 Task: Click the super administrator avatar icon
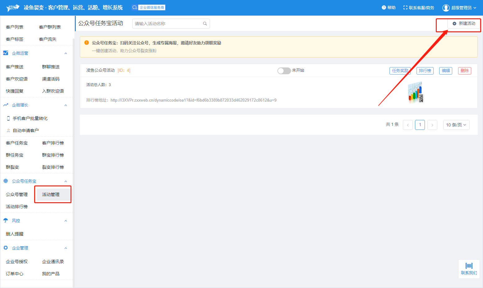coord(446,8)
